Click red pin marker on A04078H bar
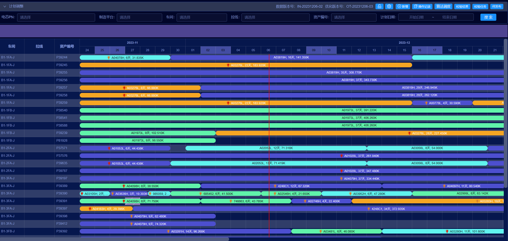 [x=109, y=58]
